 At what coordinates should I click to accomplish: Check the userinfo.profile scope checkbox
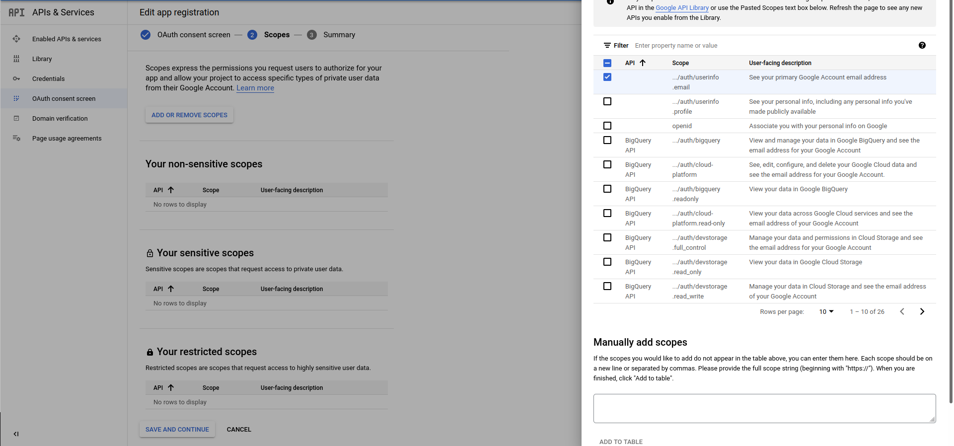pos(607,101)
